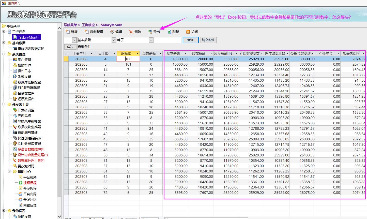The width and height of the screenshot is (367, 219).
Task: Open the 基本薪酬 field dropdown in the filter
Action: 114,40
